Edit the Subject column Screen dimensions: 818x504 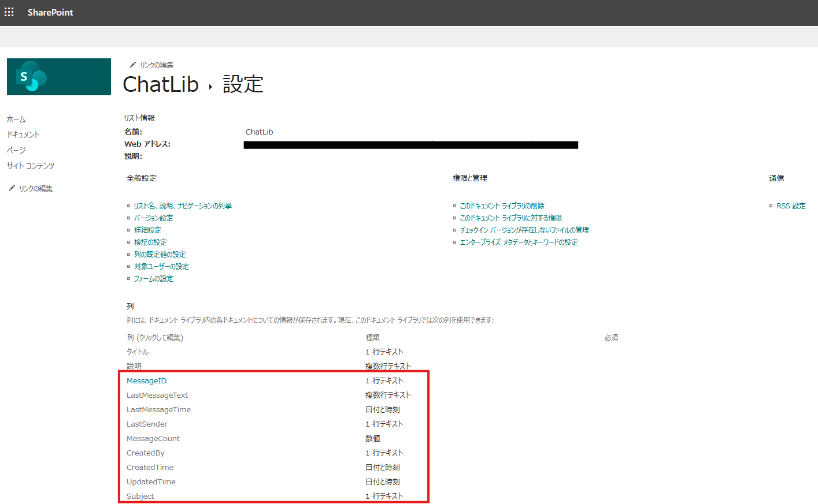[140, 496]
